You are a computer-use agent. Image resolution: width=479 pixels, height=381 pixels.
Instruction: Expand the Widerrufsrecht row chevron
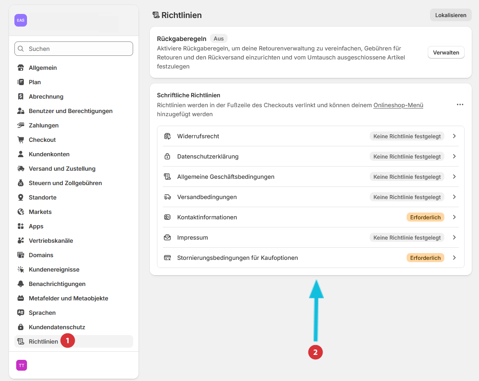(454, 136)
